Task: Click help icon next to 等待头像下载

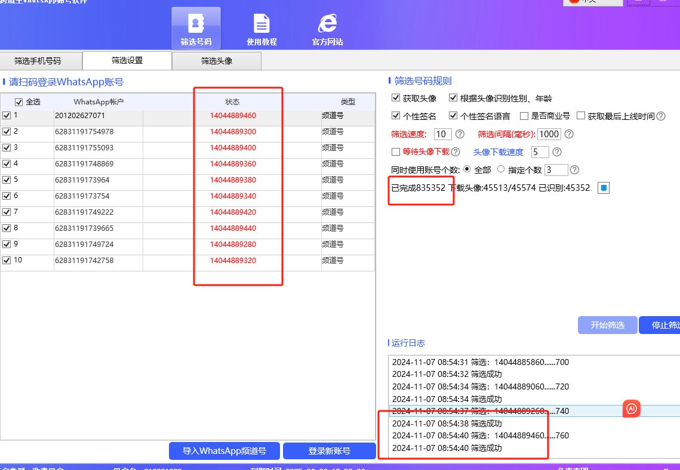Action: click(456, 152)
